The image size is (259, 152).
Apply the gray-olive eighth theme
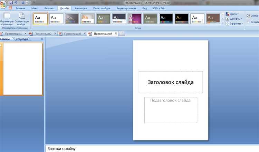(x=150, y=19)
